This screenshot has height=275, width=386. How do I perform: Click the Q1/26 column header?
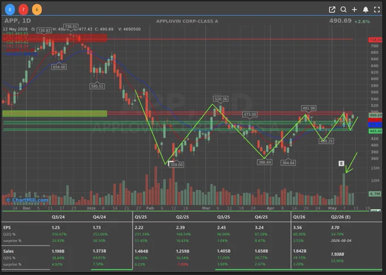299,217
